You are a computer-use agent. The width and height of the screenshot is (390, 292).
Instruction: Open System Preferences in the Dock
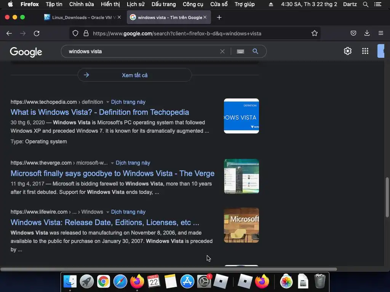point(204,282)
